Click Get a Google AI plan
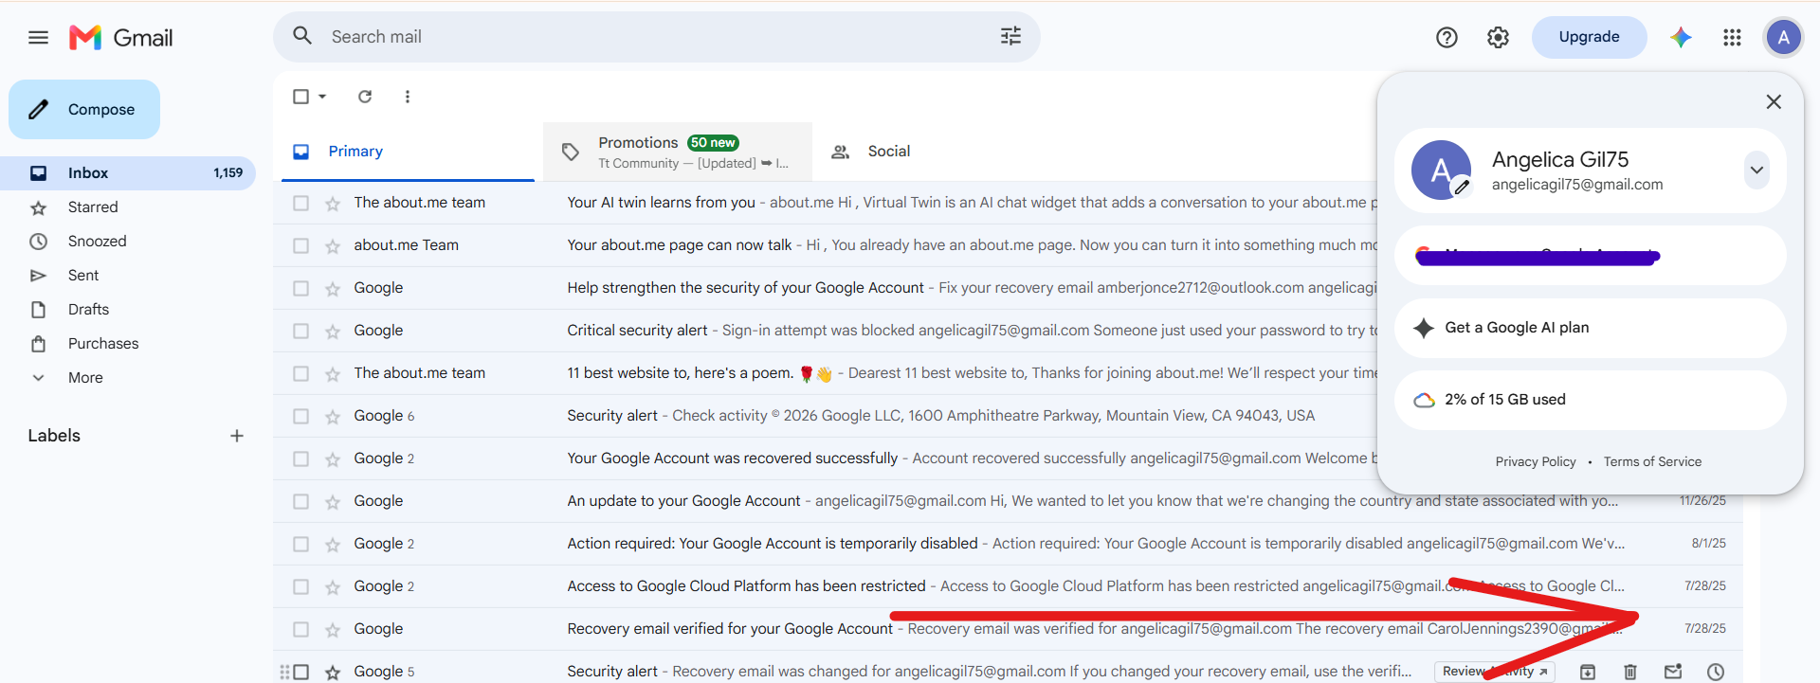The width and height of the screenshot is (1820, 683). [1590, 328]
